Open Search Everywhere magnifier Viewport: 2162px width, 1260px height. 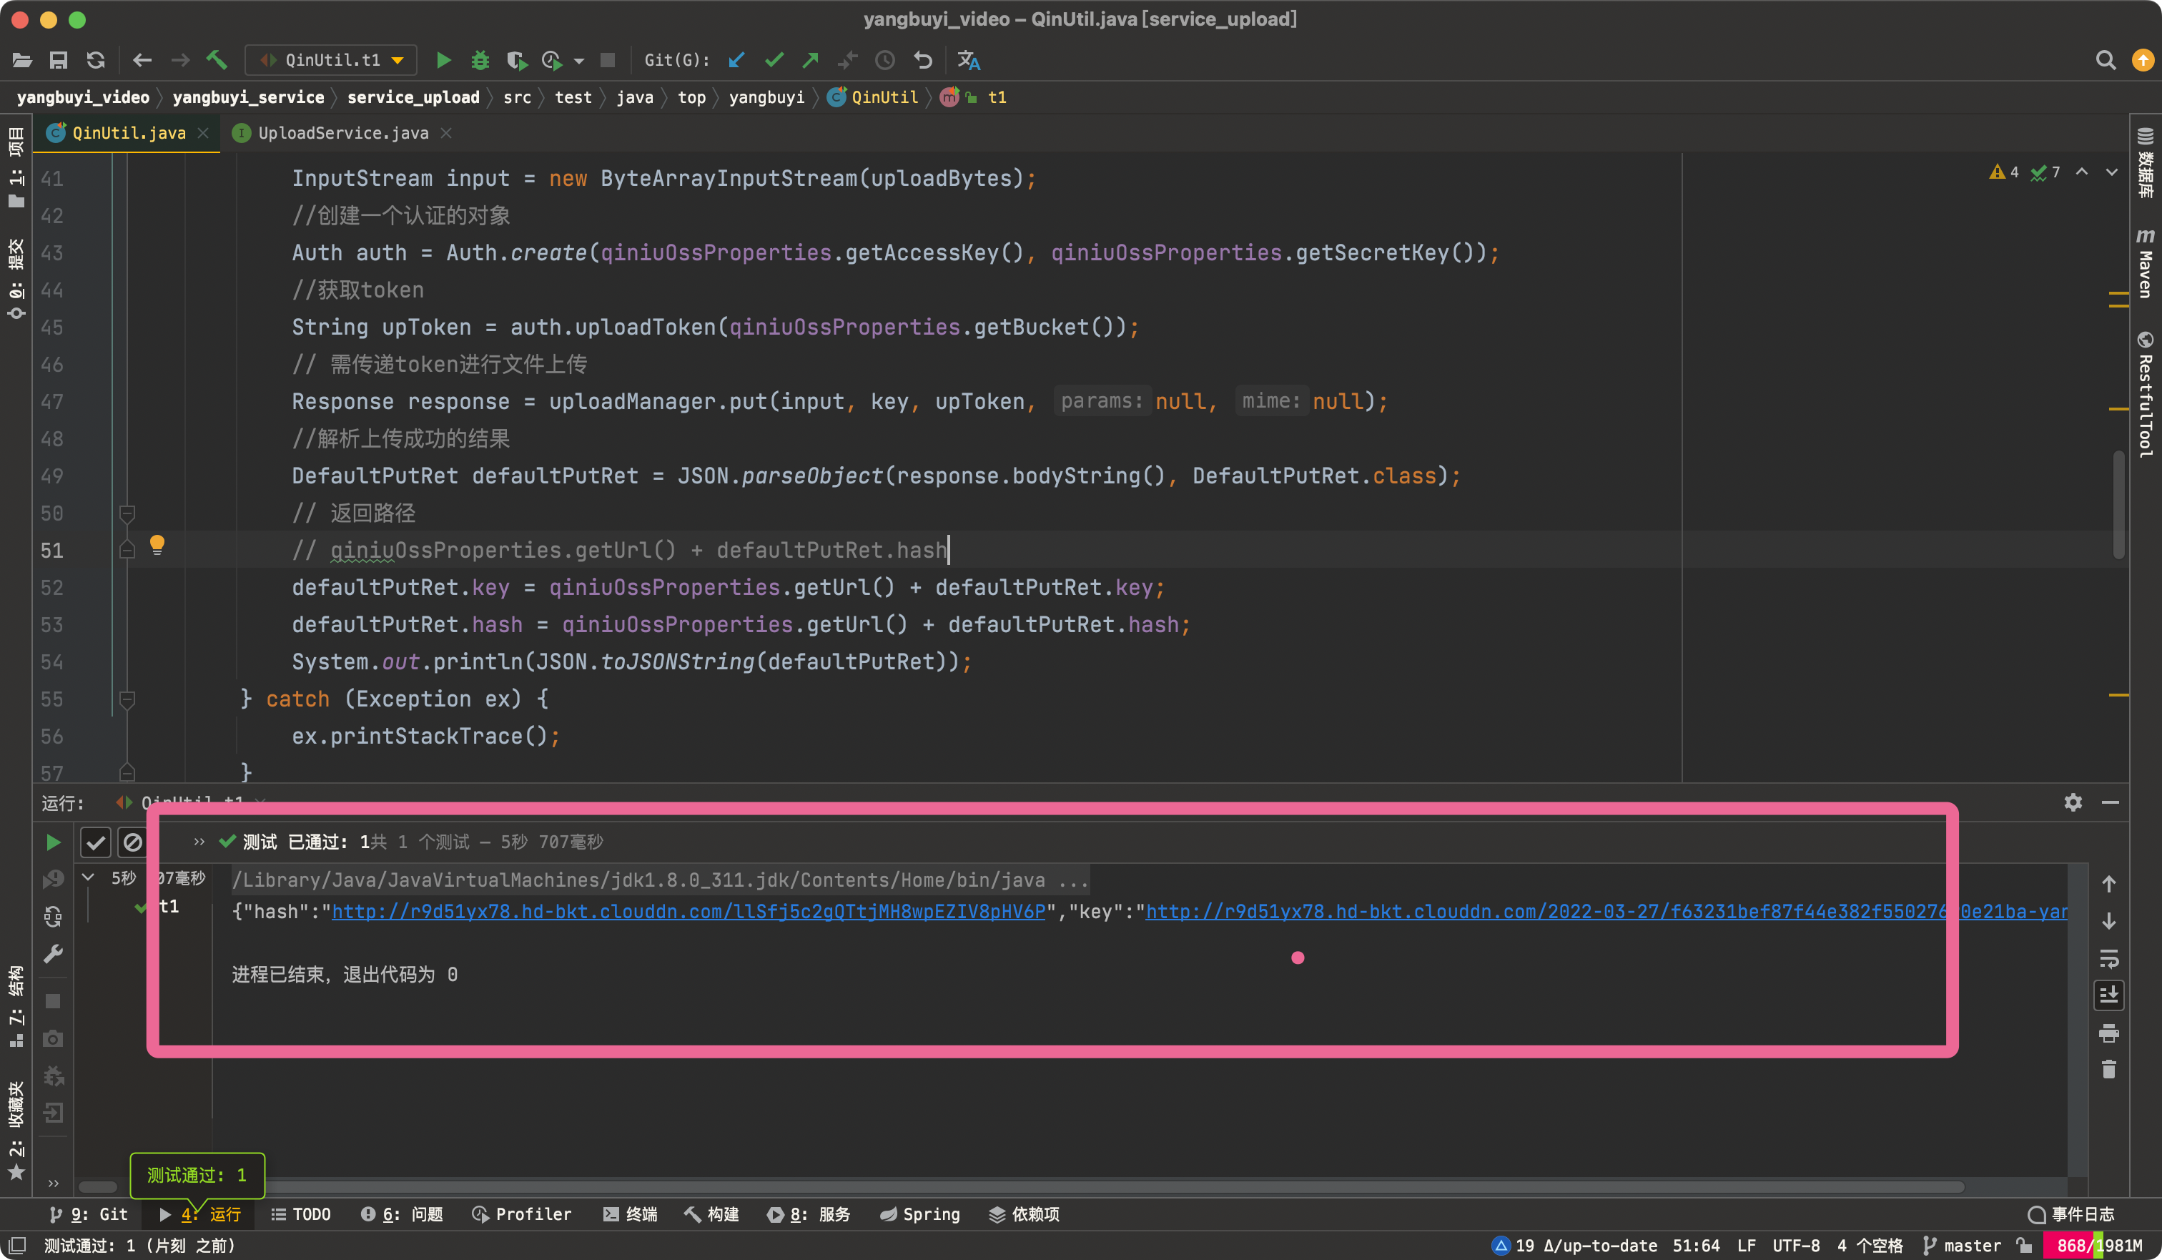pos(2106,60)
